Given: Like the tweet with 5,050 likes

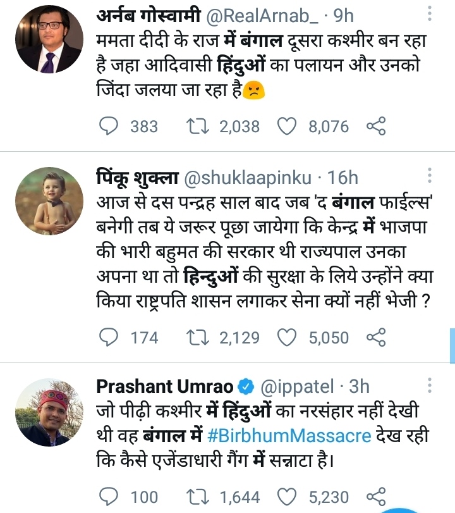Looking at the screenshot, I should (288, 337).
